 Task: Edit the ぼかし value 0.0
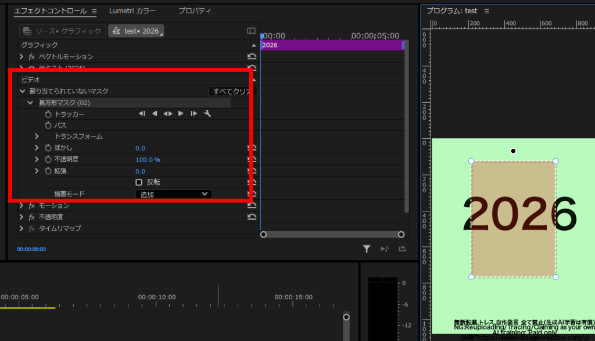click(141, 148)
